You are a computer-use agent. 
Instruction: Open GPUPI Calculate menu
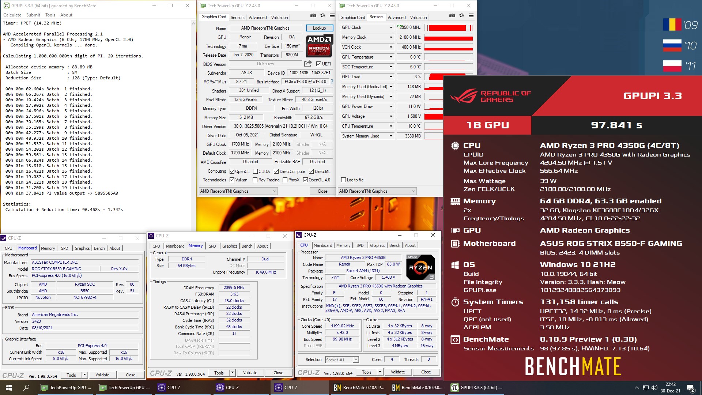(12, 15)
